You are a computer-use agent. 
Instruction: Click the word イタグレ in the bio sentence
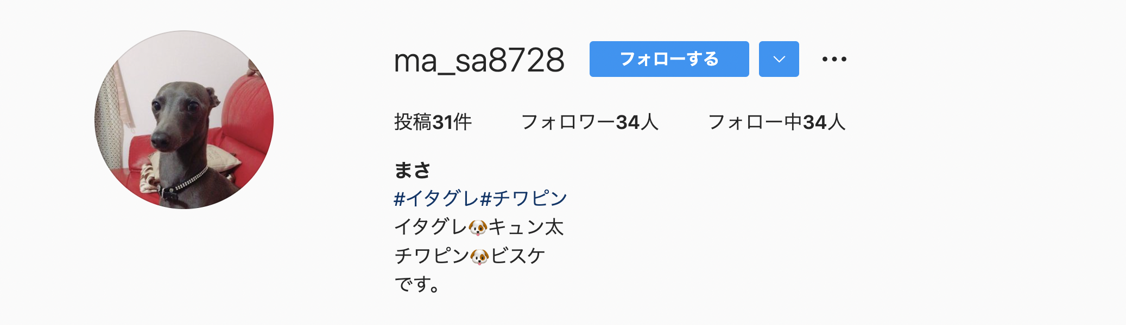click(x=431, y=227)
